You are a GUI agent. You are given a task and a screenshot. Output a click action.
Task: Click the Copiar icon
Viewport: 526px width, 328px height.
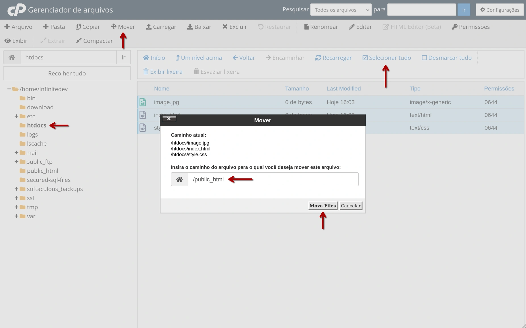[88, 27]
